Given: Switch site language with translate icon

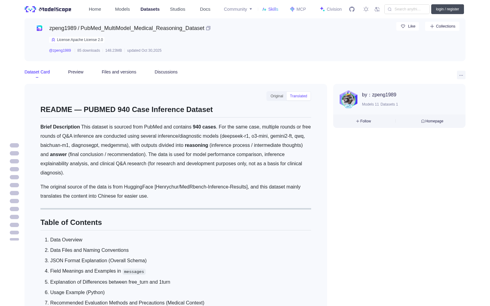Looking at the screenshot, I should [377, 9].
